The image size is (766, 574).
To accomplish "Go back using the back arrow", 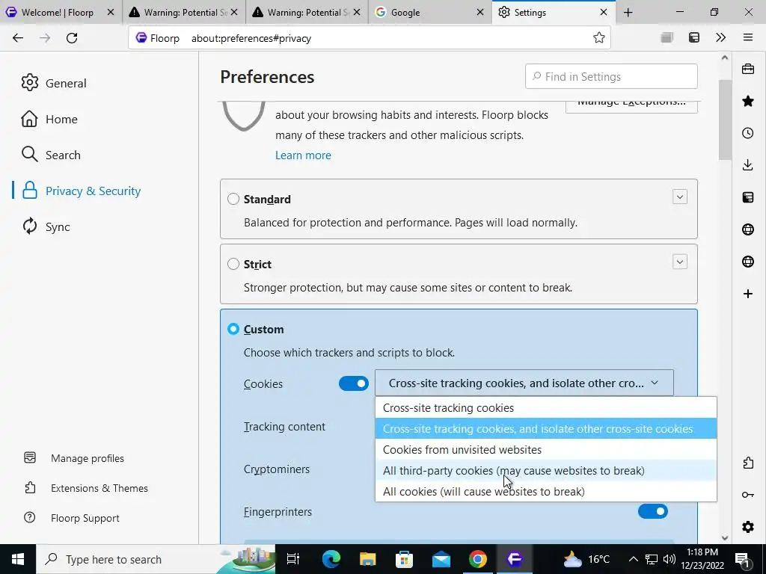I will [x=18, y=38].
